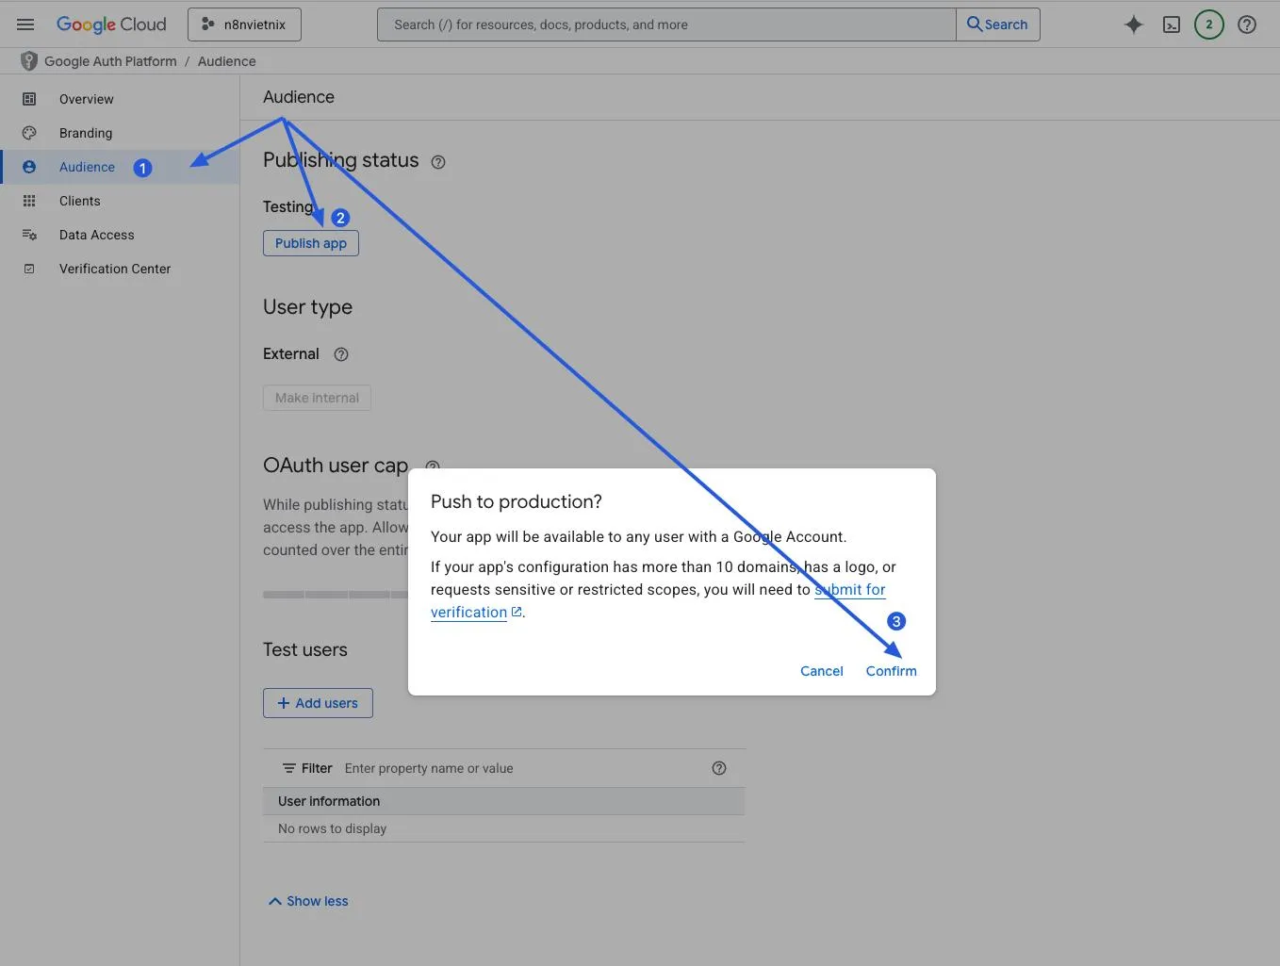
Task: Confirm pushing app to production
Action: [x=891, y=671]
